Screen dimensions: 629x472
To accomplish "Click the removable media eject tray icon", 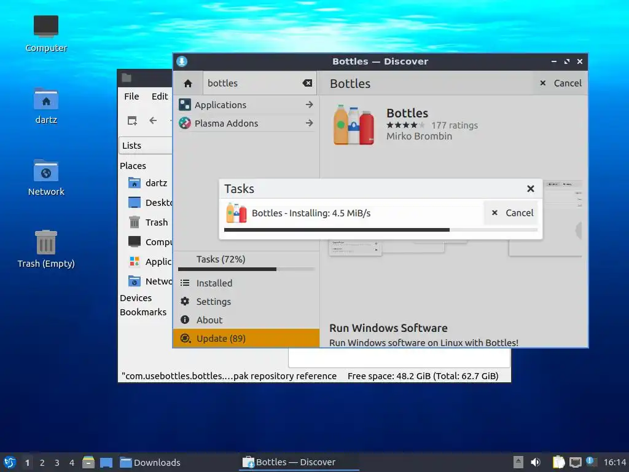I will point(518,462).
